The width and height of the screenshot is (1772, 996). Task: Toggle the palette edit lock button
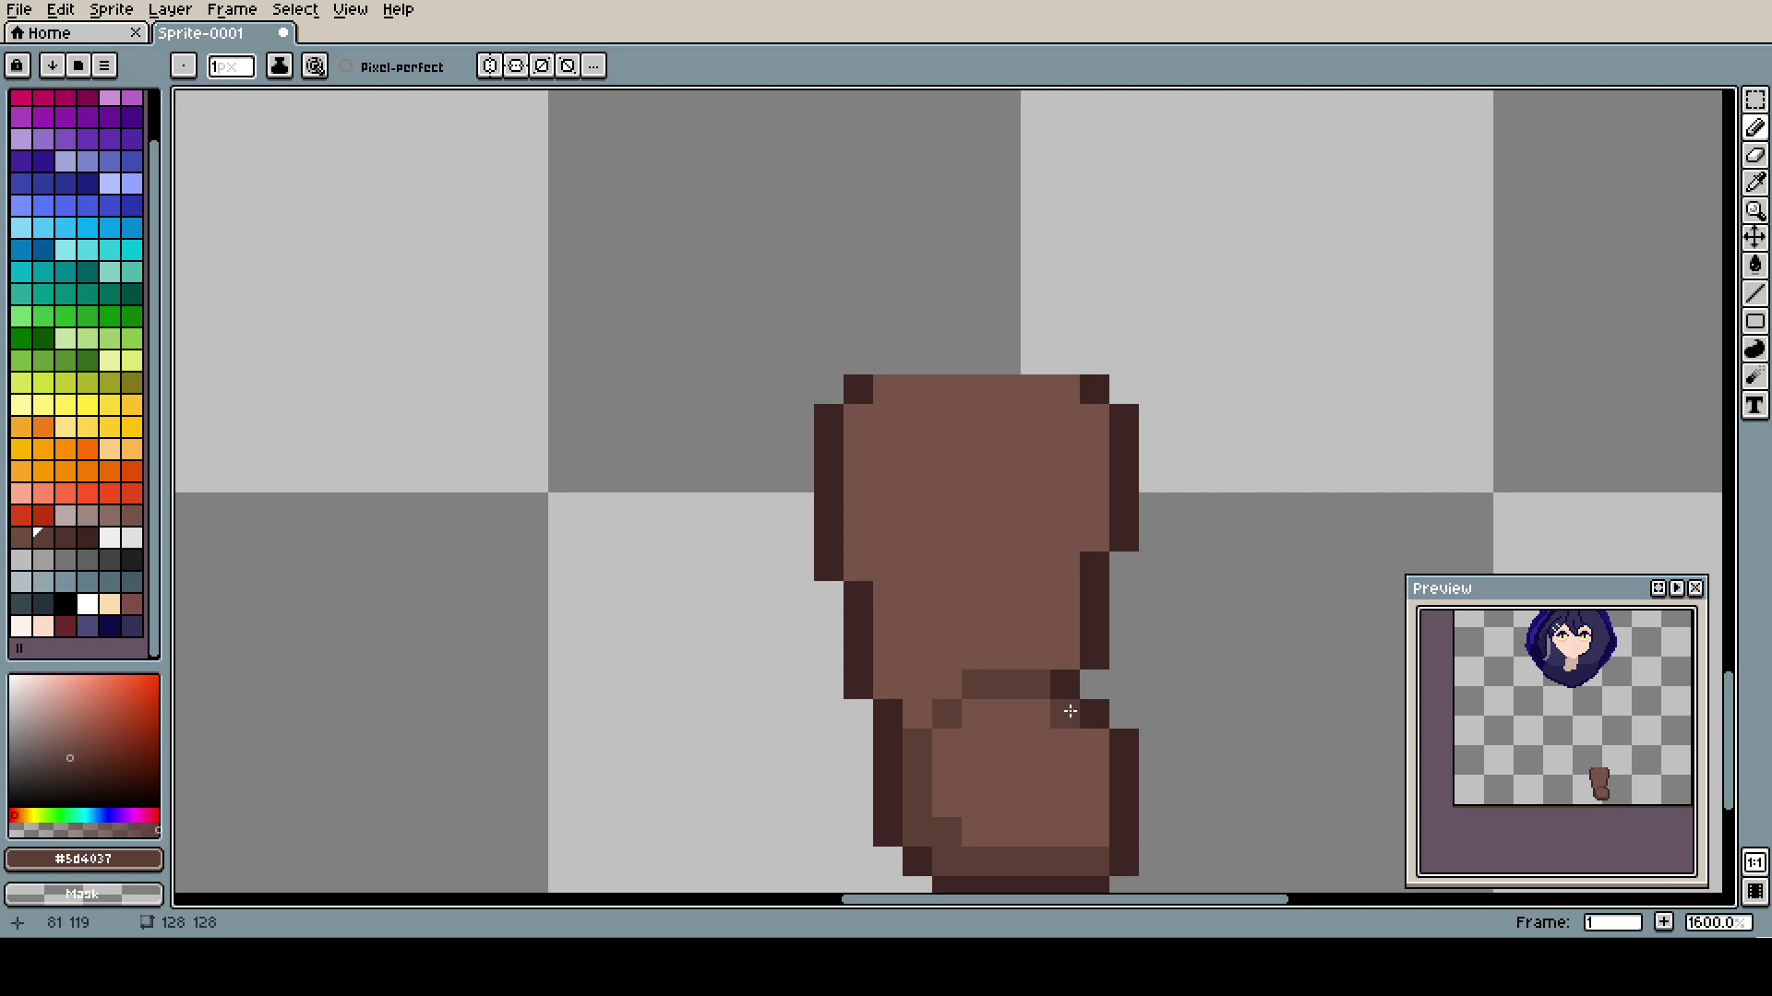pyautogui.click(x=18, y=65)
